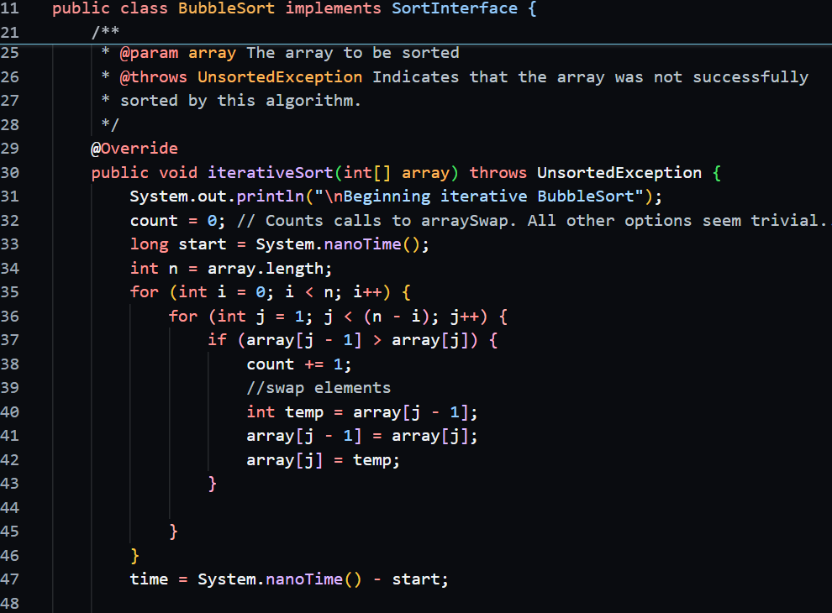Click UnsortedException in the method signature
This screenshot has width=832, height=613.
pos(619,173)
